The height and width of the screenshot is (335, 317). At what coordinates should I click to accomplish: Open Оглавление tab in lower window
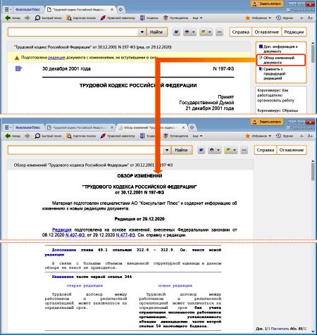click(x=292, y=150)
